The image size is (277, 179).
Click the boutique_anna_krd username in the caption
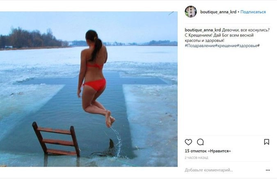(203, 29)
